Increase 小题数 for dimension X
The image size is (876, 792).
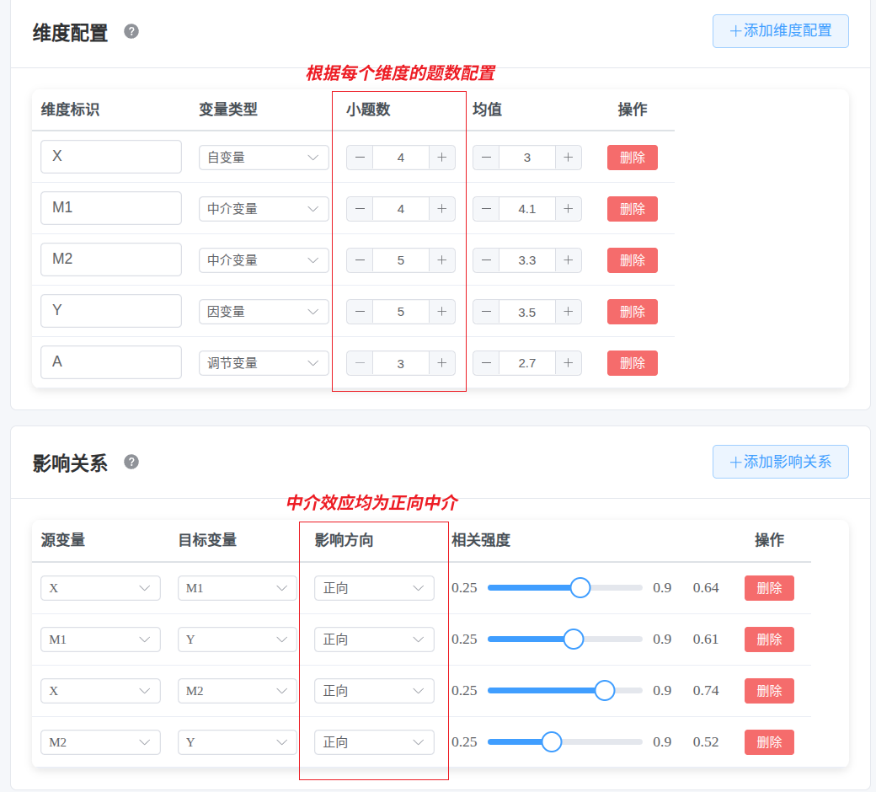(441, 157)
